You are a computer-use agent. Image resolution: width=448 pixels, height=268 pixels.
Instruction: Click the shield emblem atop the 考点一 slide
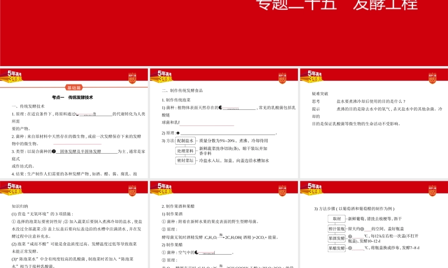[132, 78]
